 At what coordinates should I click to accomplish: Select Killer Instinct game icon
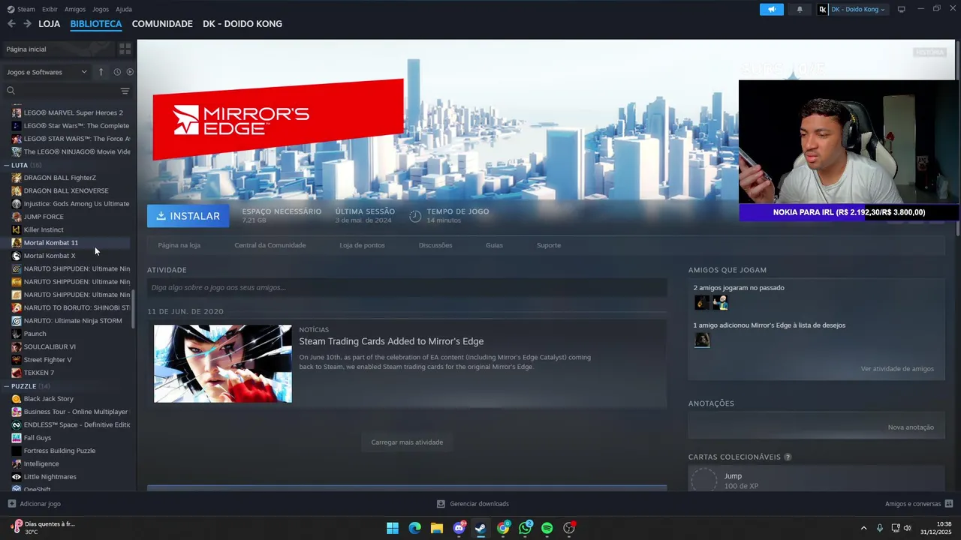pyautogui.click(x=17, y=229)
